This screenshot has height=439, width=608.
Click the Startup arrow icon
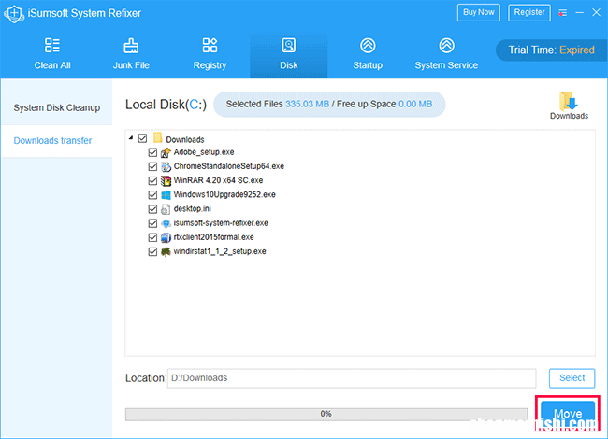click(x=368, y=45)
